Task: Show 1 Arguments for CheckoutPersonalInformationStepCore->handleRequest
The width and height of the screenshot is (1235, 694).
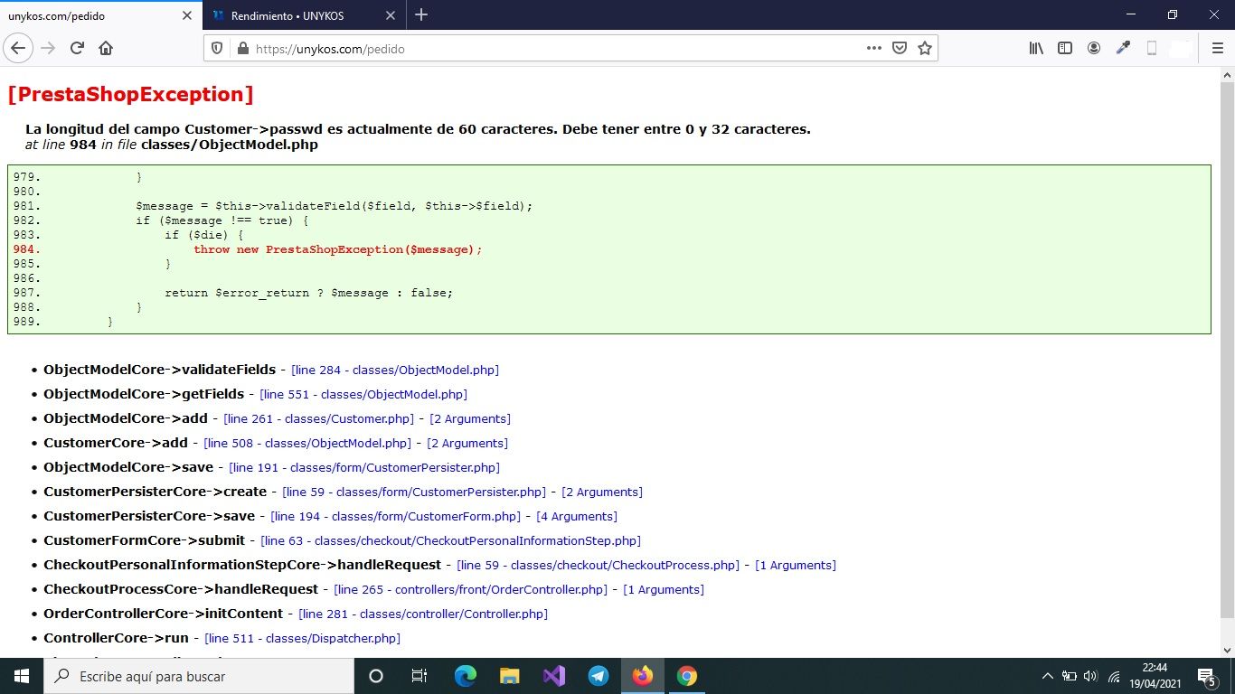Action: [x=796, y=565]
